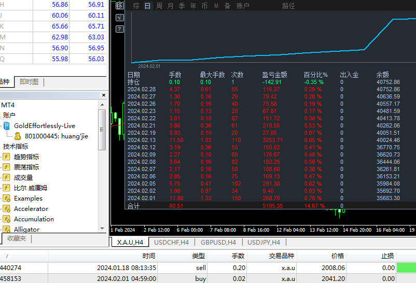Click the Examples folder icon
The image size is (416, 283).
(6, 198)
